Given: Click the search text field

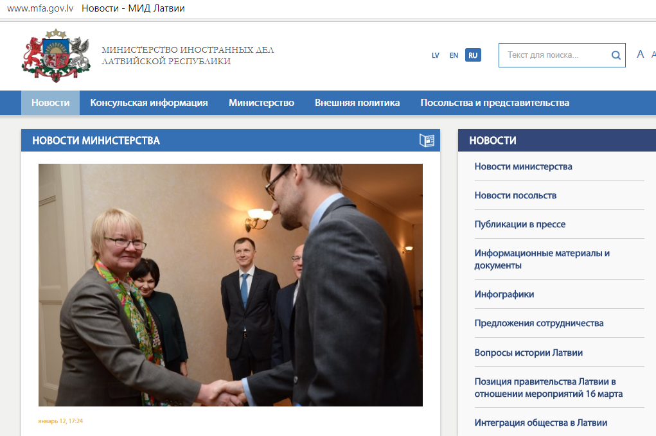Looking at the screenshot, I should pos(562,55).
